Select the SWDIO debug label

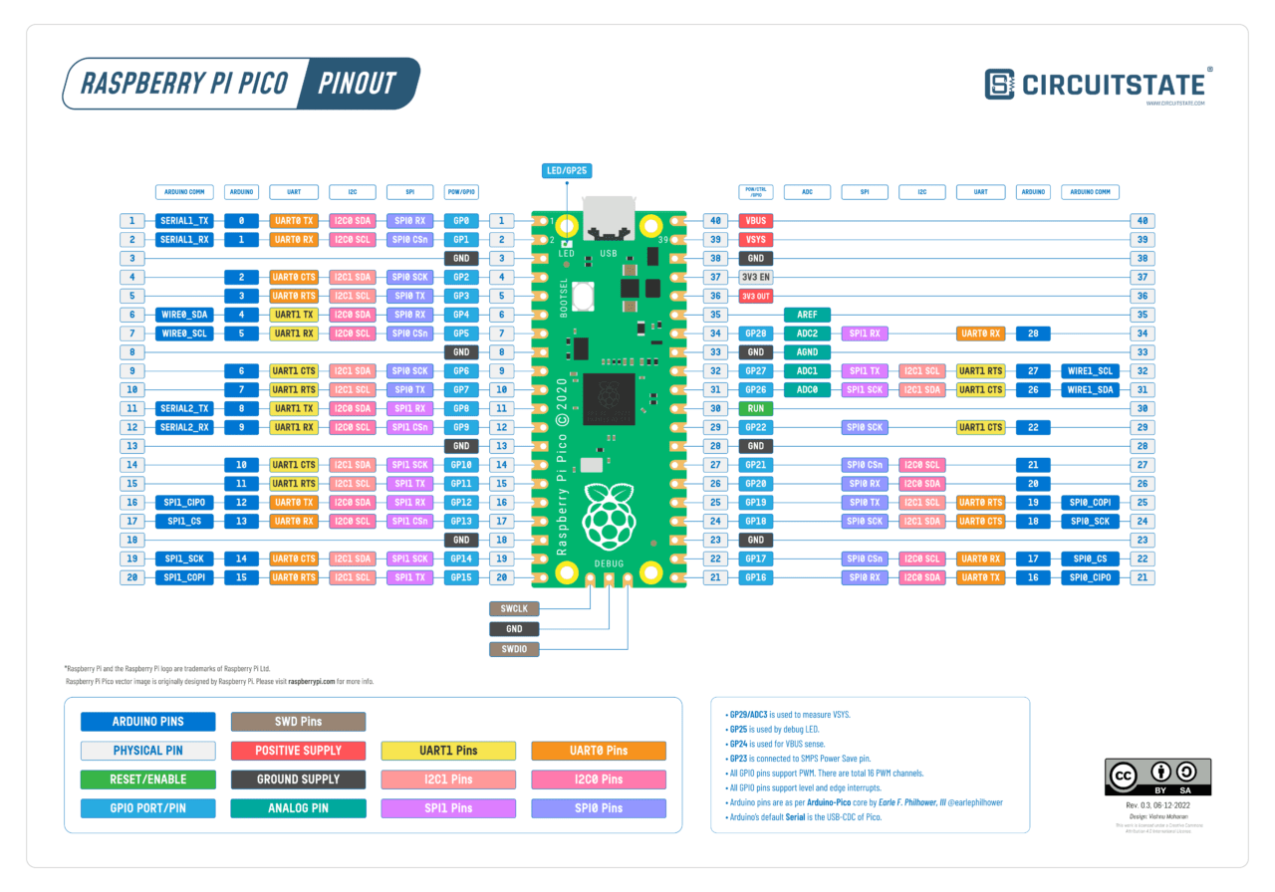514,649
